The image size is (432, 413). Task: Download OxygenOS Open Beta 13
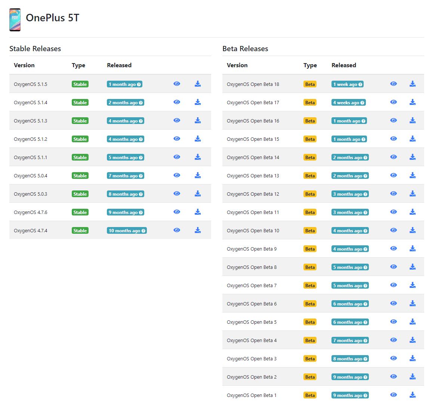click(413, 176)
